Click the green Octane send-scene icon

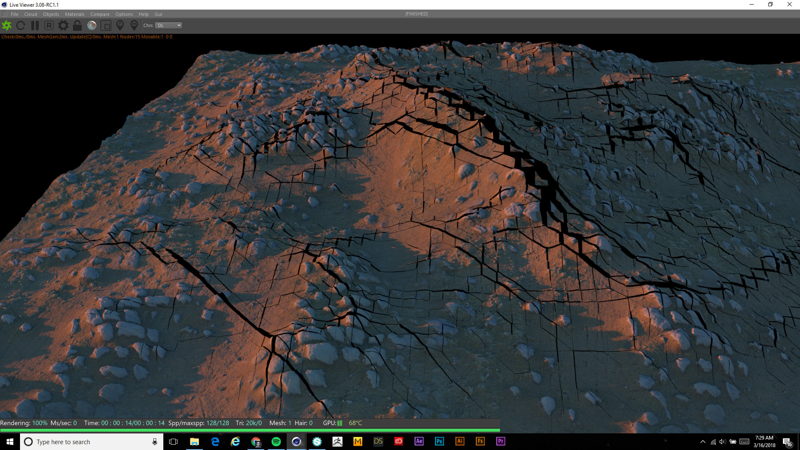pyautogui.click(x=7, y=25)
